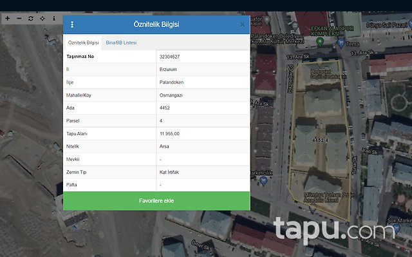Select the Ada value 4452

click(x=165, y=108)
